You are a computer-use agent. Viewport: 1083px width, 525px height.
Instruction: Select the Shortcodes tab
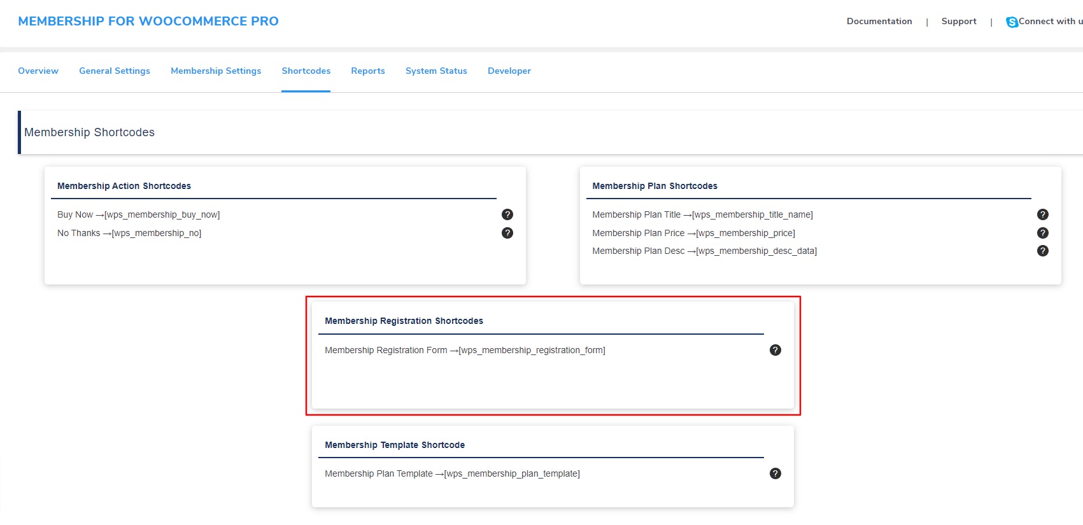[306, 71]
